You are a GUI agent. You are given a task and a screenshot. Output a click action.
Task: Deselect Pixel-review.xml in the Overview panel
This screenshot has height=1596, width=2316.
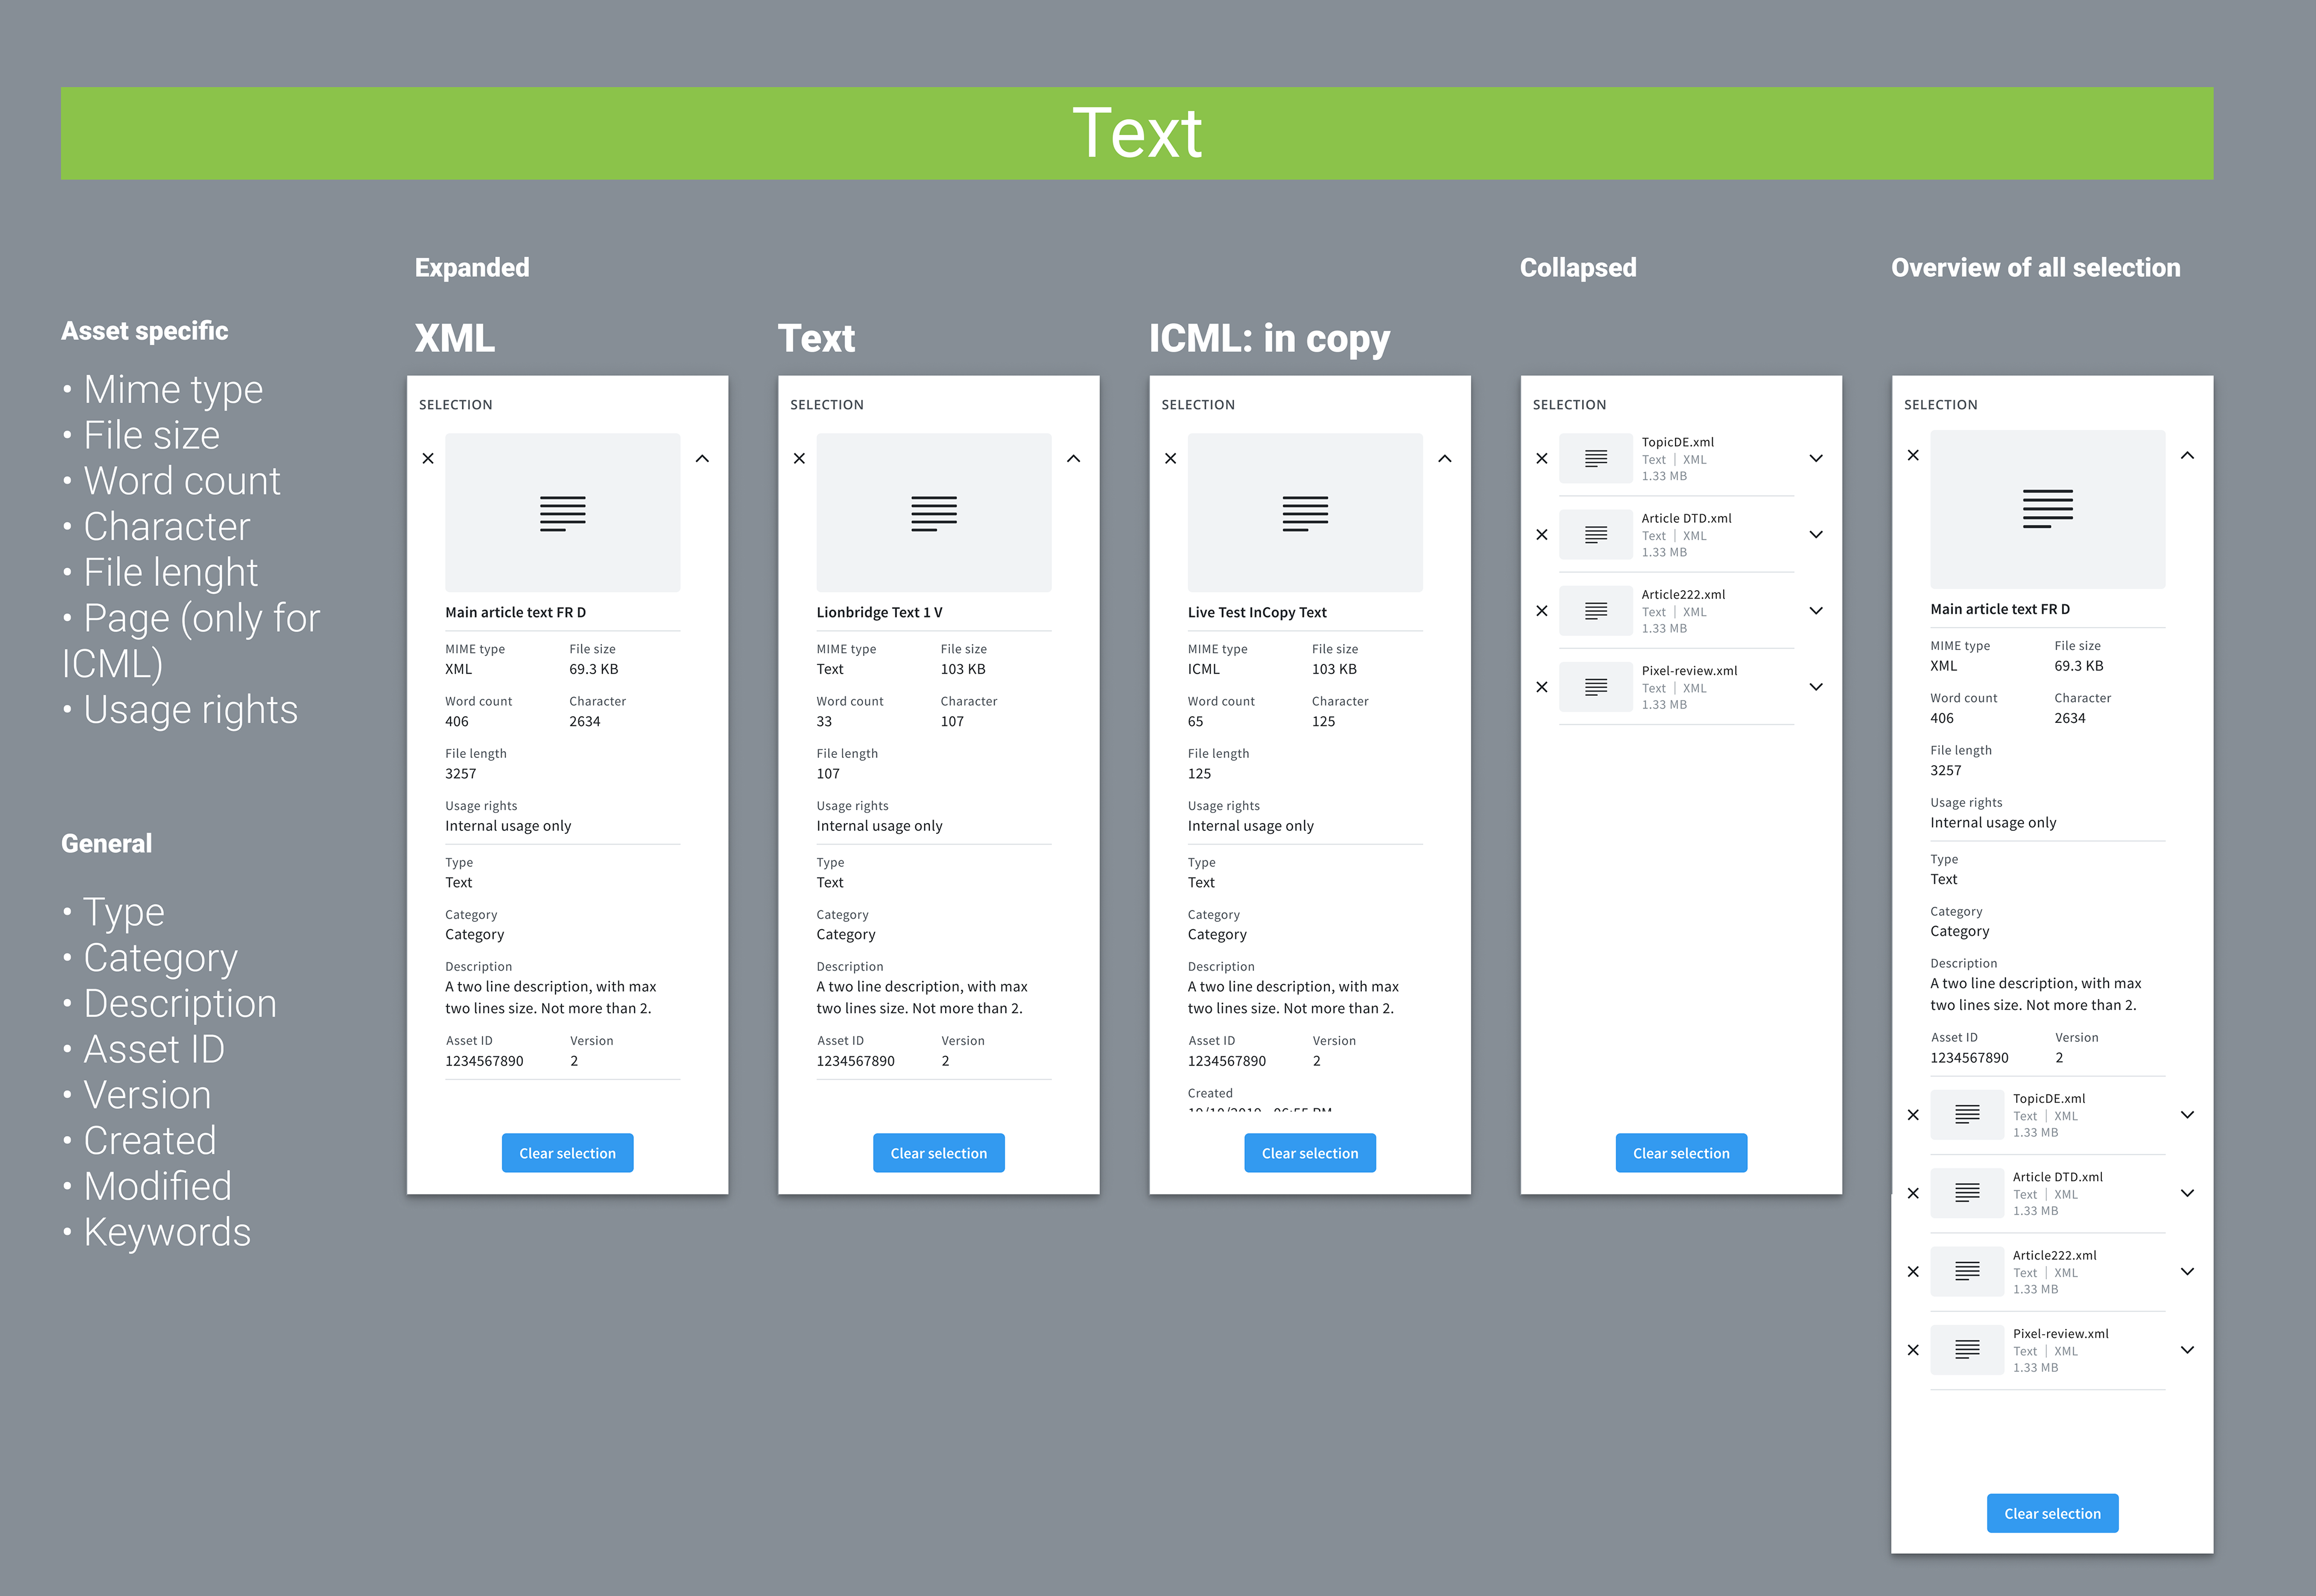1913,1349
